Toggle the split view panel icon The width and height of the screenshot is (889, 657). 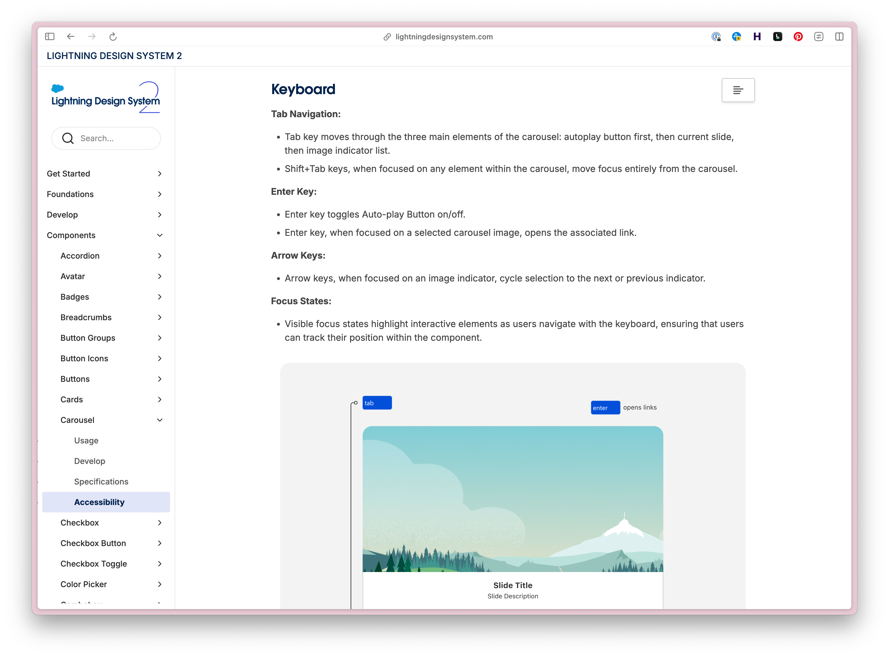(x=839, y=36)
